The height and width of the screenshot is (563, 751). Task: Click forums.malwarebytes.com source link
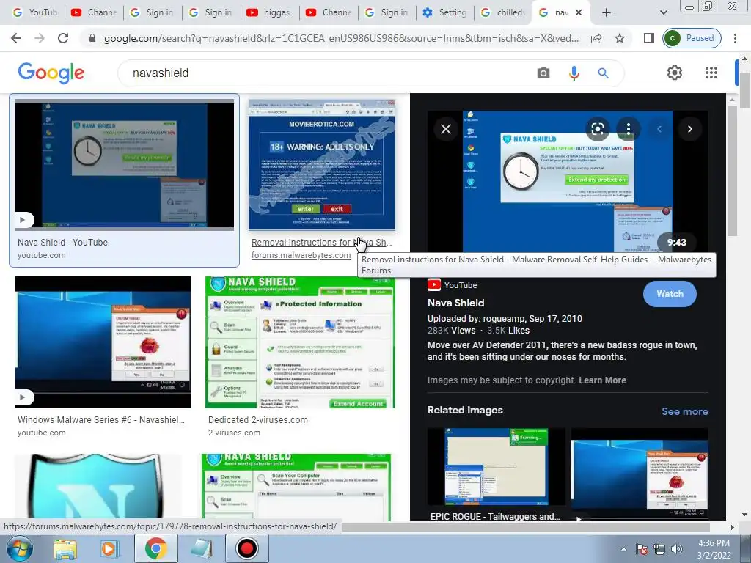pos(301,255)
